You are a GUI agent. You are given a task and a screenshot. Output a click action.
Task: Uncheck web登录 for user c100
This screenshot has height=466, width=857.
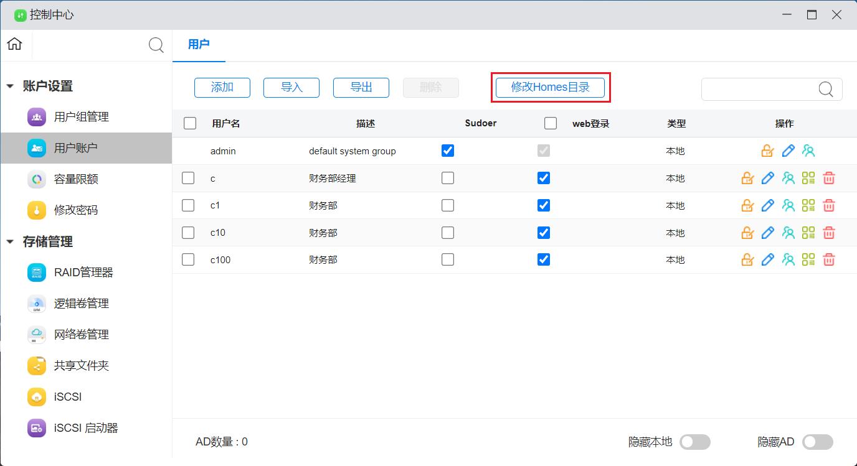tap(544, 259)
